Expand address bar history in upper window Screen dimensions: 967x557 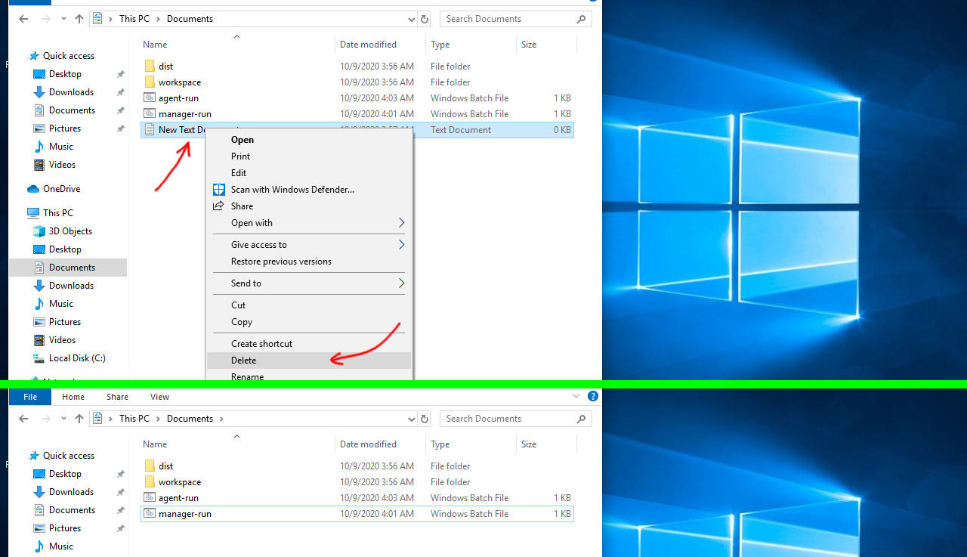point(411,19)
